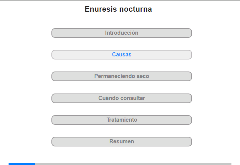This screenshot has width=240, height=165.
Task: View the Resumen section
Action: 122,142
